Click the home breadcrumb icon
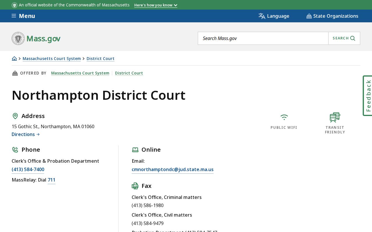This screenshot has height=232, width=372. 14,59
